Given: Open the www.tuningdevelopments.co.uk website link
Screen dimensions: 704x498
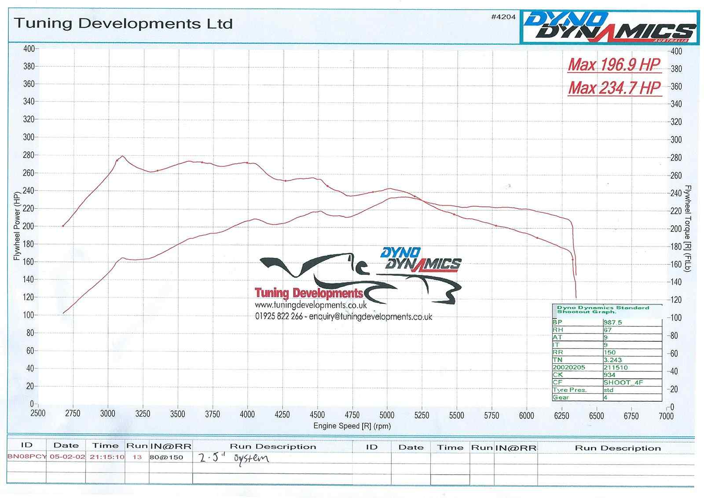Looking at the screenshot, I should click(x=310, y=305).
